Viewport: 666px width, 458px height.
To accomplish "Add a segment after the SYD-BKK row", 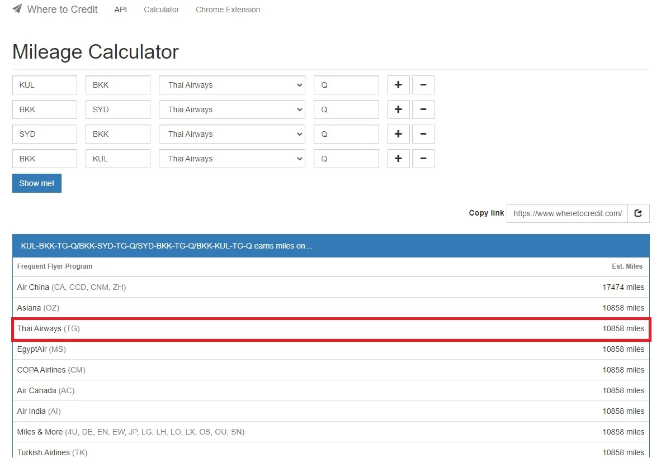I will pyautogui.click(x=398, y=134).
